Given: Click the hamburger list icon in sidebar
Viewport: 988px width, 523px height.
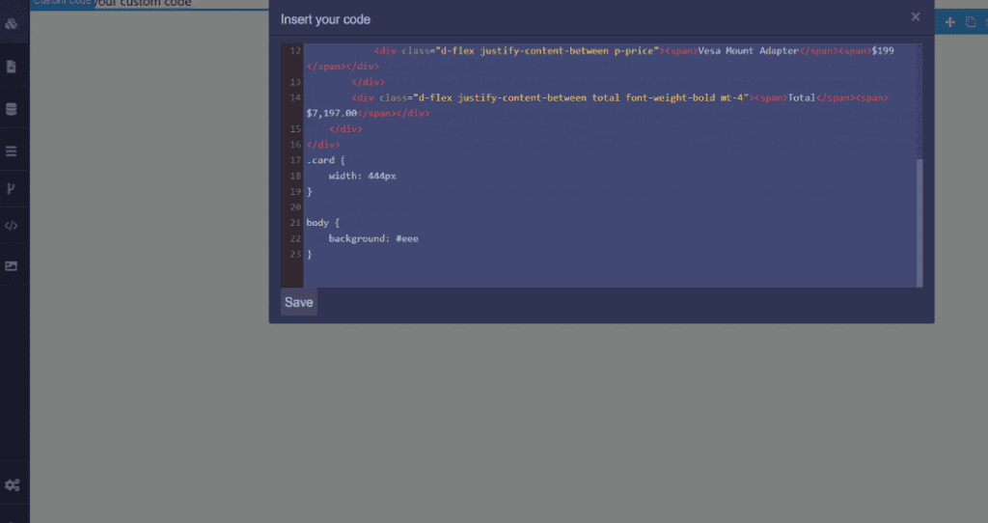Looking at the screenshot, I should click(x=12, y=151).
